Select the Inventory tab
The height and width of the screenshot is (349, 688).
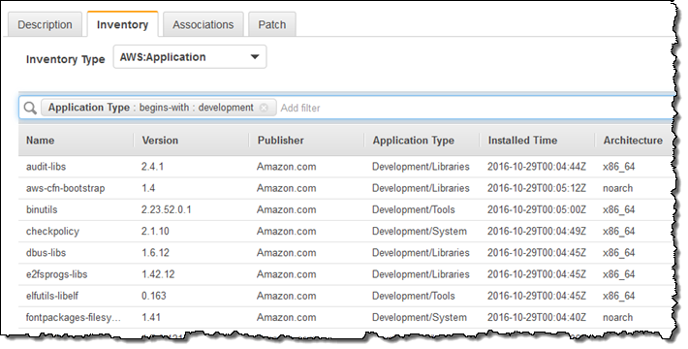(x=122, y=24)
